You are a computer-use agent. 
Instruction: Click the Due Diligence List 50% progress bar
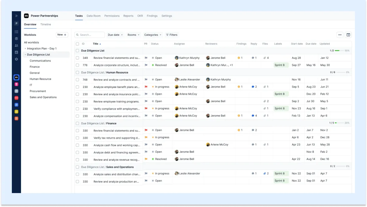(339, 51)
